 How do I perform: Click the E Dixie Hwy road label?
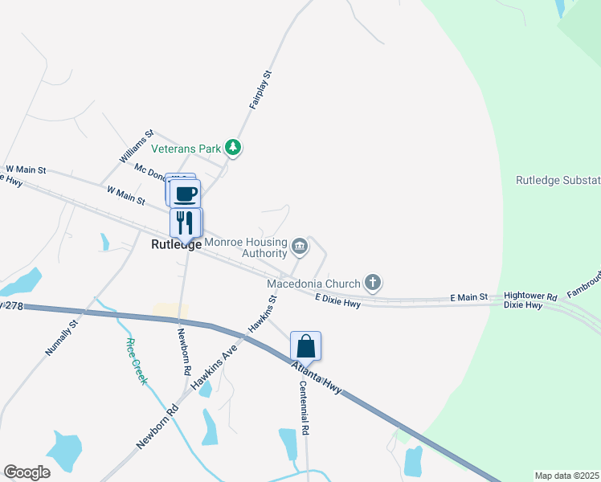tap(338, 300)
